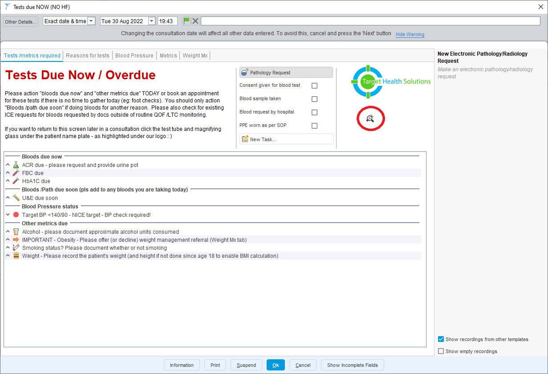Image resolution: width=548 pixels, height=374 pixels.
Task: Click the Bloods due now heading
Action: 42,157
